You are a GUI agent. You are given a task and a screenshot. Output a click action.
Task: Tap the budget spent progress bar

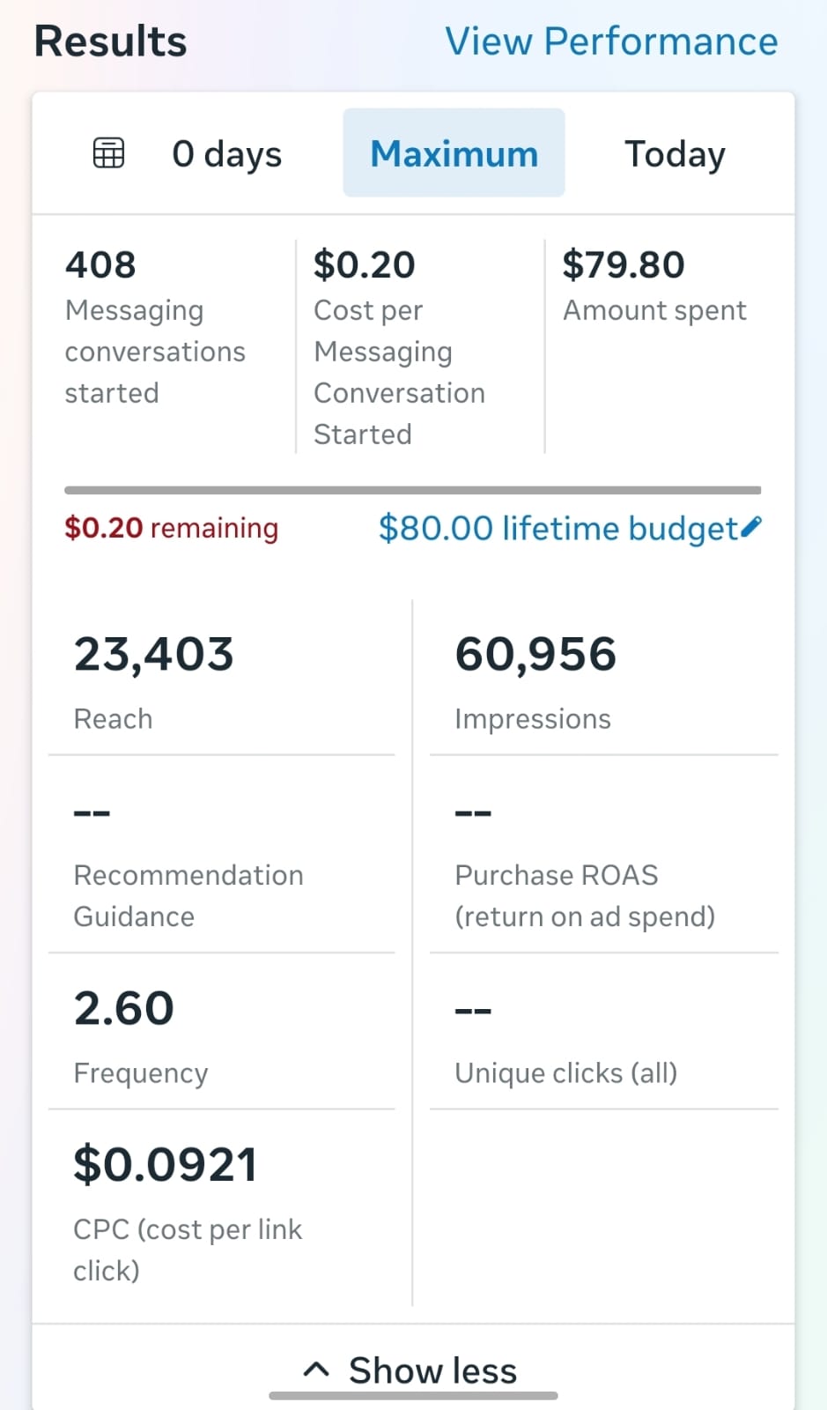pyautogui.click(x=412, y=490)
